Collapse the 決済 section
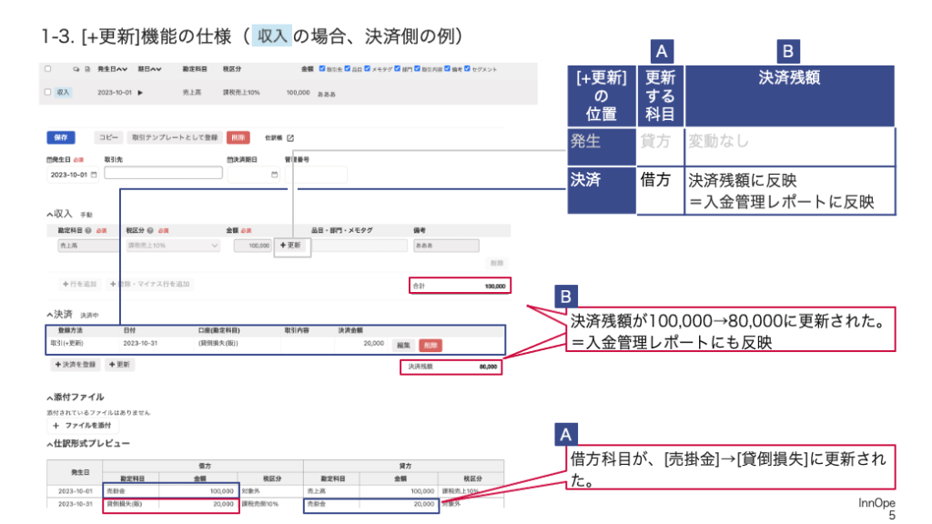 (50, 315)
